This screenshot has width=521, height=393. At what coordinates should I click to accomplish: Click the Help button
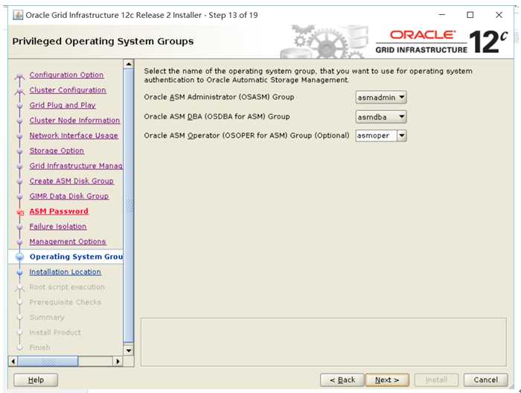click(x=36, y=380)
